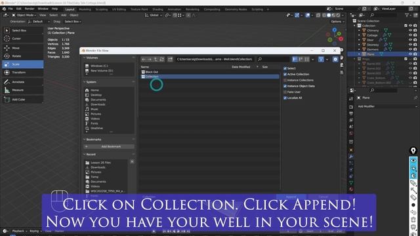Create new directory in File View

pos(170,59)
